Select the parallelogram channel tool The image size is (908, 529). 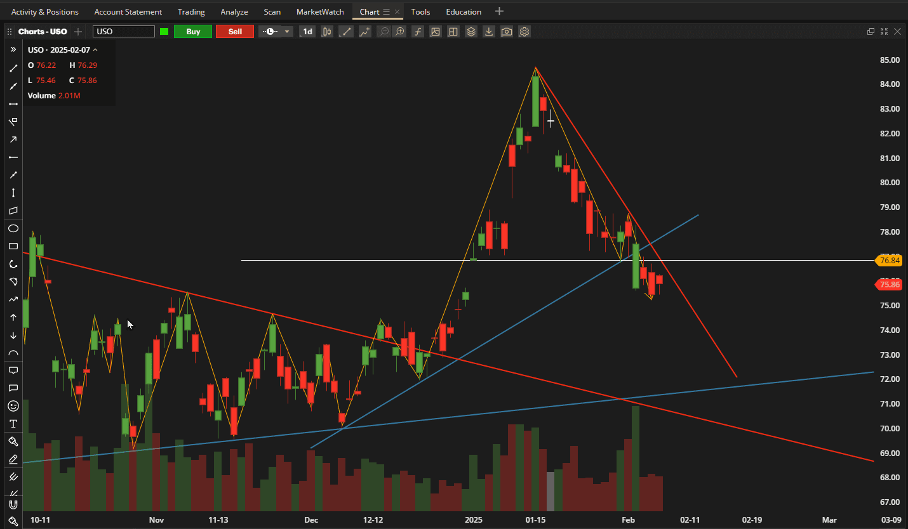[13, 211]
